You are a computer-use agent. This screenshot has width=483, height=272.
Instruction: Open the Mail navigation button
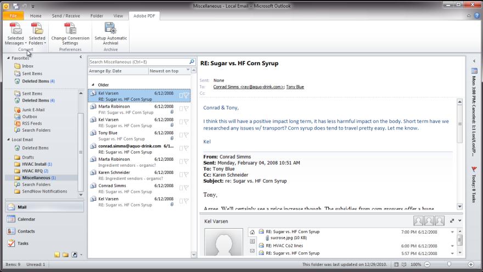tap(44, 207)
